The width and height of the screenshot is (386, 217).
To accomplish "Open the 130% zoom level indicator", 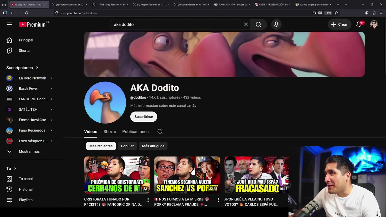I will pyautogui.click(x=328, y=13).
